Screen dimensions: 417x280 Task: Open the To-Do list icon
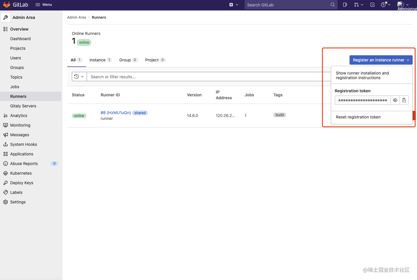point(373,5)
